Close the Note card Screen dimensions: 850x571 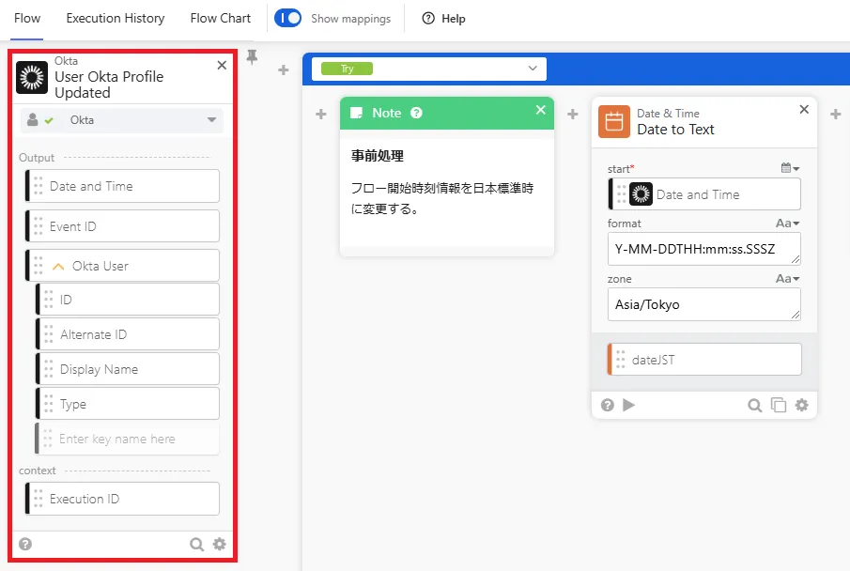pos(540,110)
